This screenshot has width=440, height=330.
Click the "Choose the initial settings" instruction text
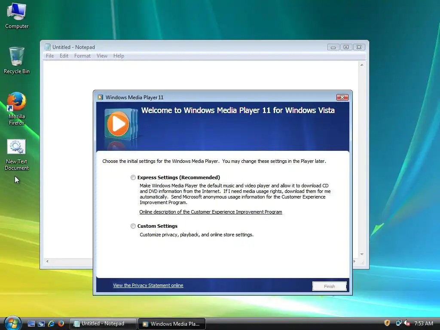click(214, 161)
